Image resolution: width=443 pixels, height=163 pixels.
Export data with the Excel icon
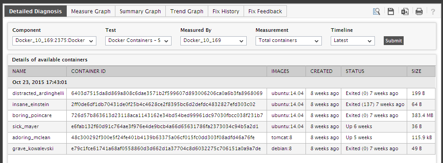[405, 11]
